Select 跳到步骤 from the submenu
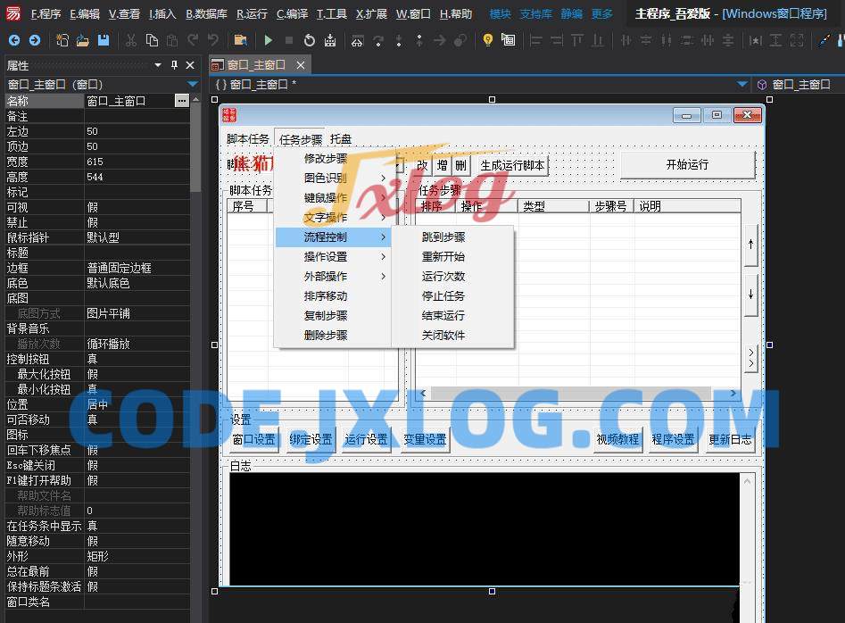This screenshot has height=623, width=845. (x=443, y=237)
